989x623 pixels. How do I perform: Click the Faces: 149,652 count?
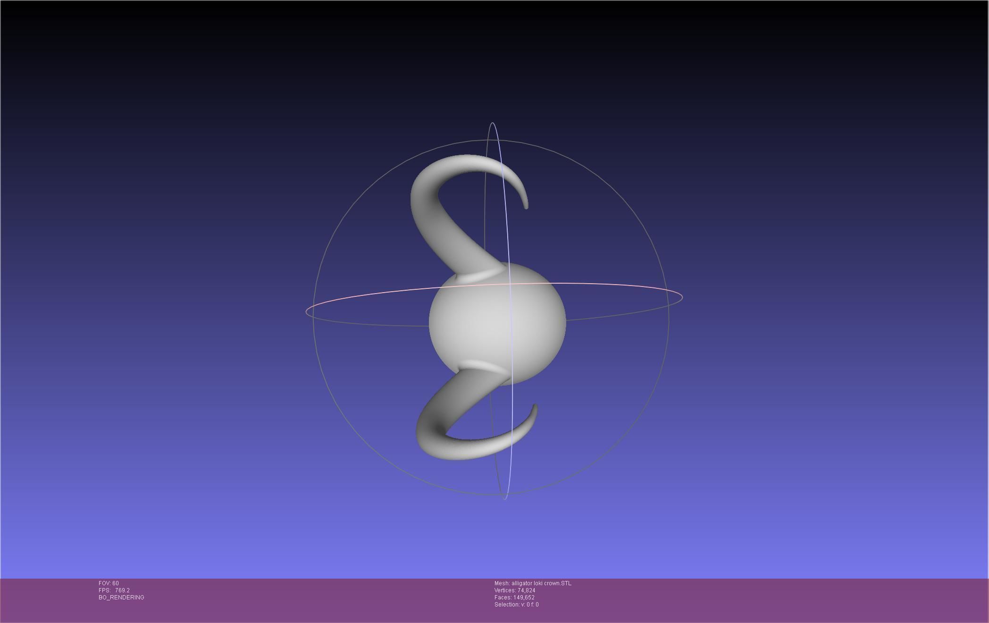[x=514, y=598]
